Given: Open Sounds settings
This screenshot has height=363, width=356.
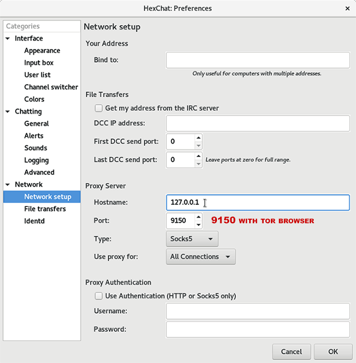Looking at the screenshot, I should [x=36, y=148].
